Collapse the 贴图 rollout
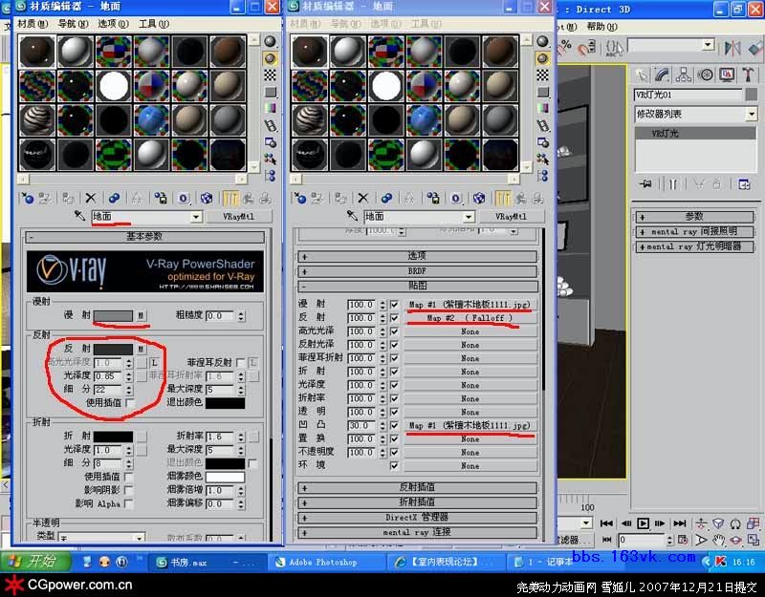The width and height of the screenshot is (765, 597). click(x=418, y=286)
